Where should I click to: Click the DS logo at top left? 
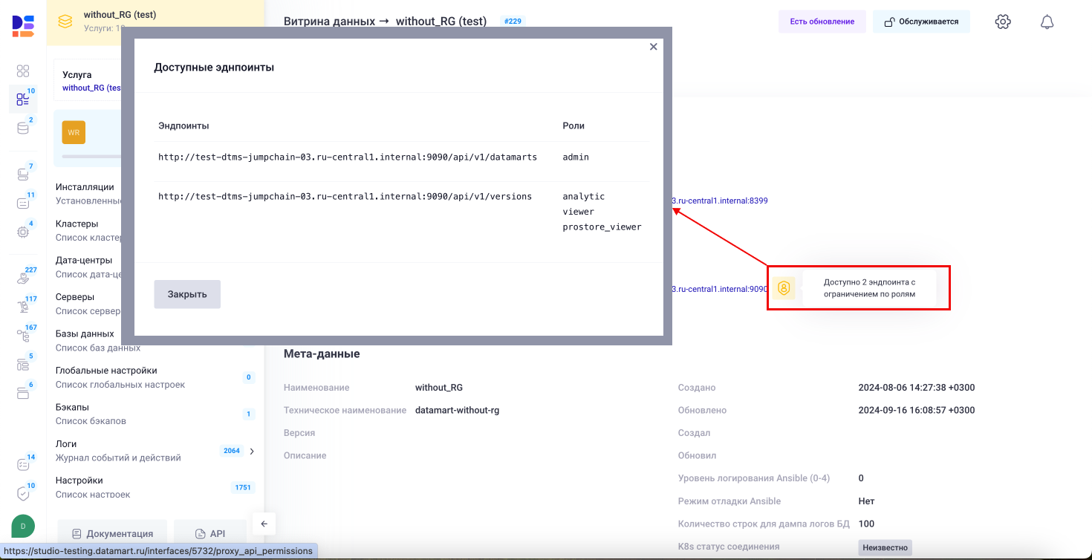click(23, 25)
